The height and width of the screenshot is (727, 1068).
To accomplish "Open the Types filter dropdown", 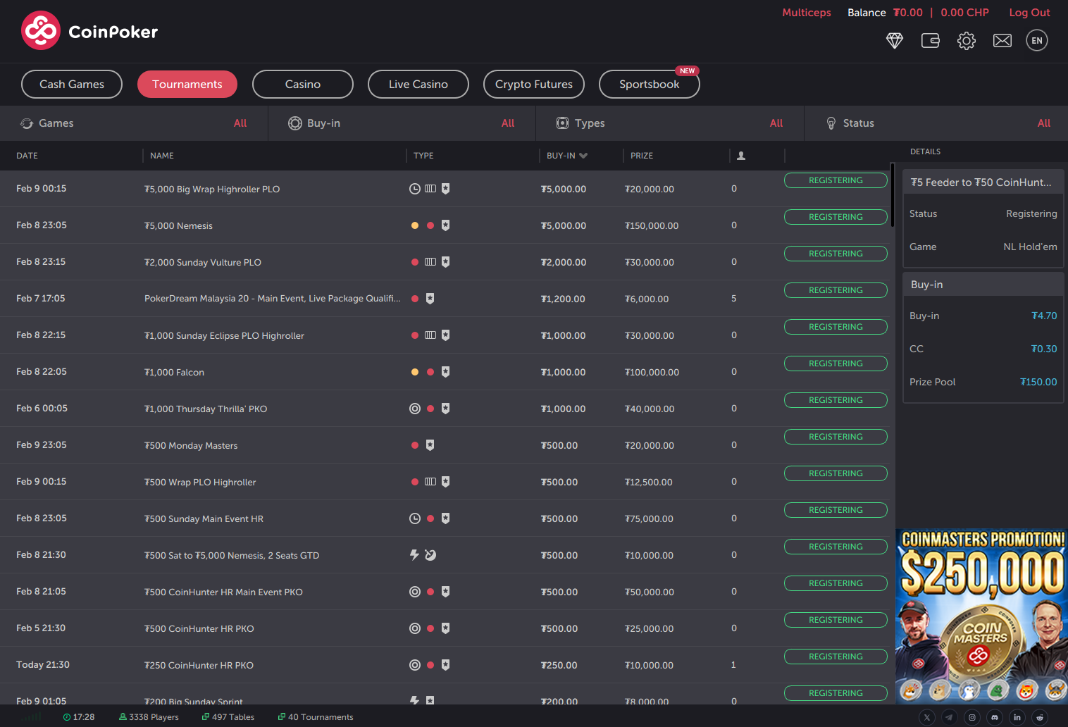I will point(669,123).
